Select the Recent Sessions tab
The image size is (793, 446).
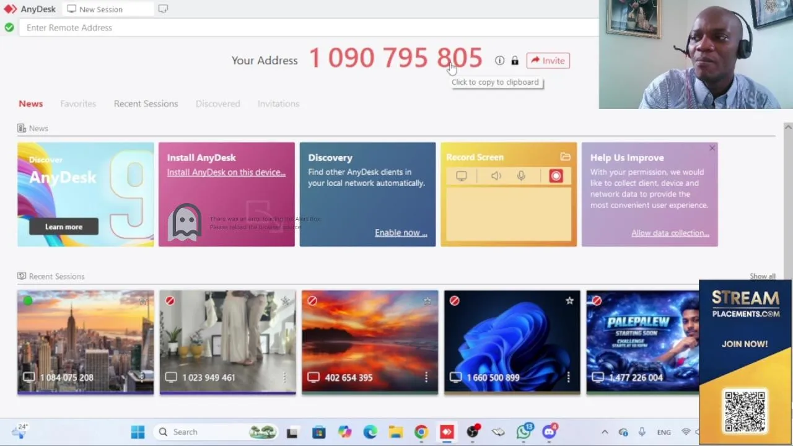[x=146, y=103]
